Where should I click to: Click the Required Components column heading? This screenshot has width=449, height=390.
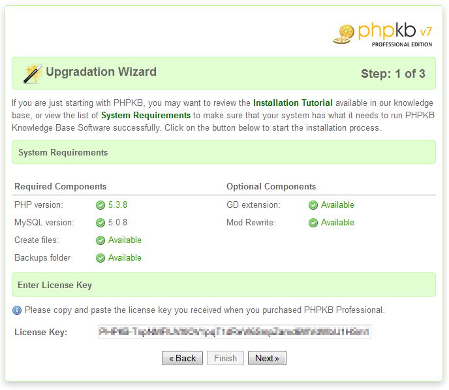tap(61, 186)
